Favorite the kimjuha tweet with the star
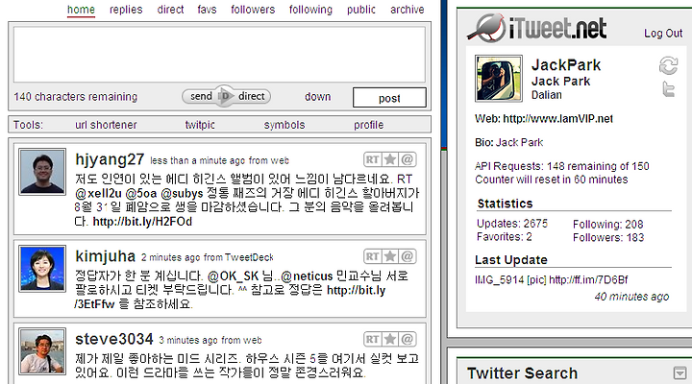This screenshot has width=692, height=384. coord(389,256)
